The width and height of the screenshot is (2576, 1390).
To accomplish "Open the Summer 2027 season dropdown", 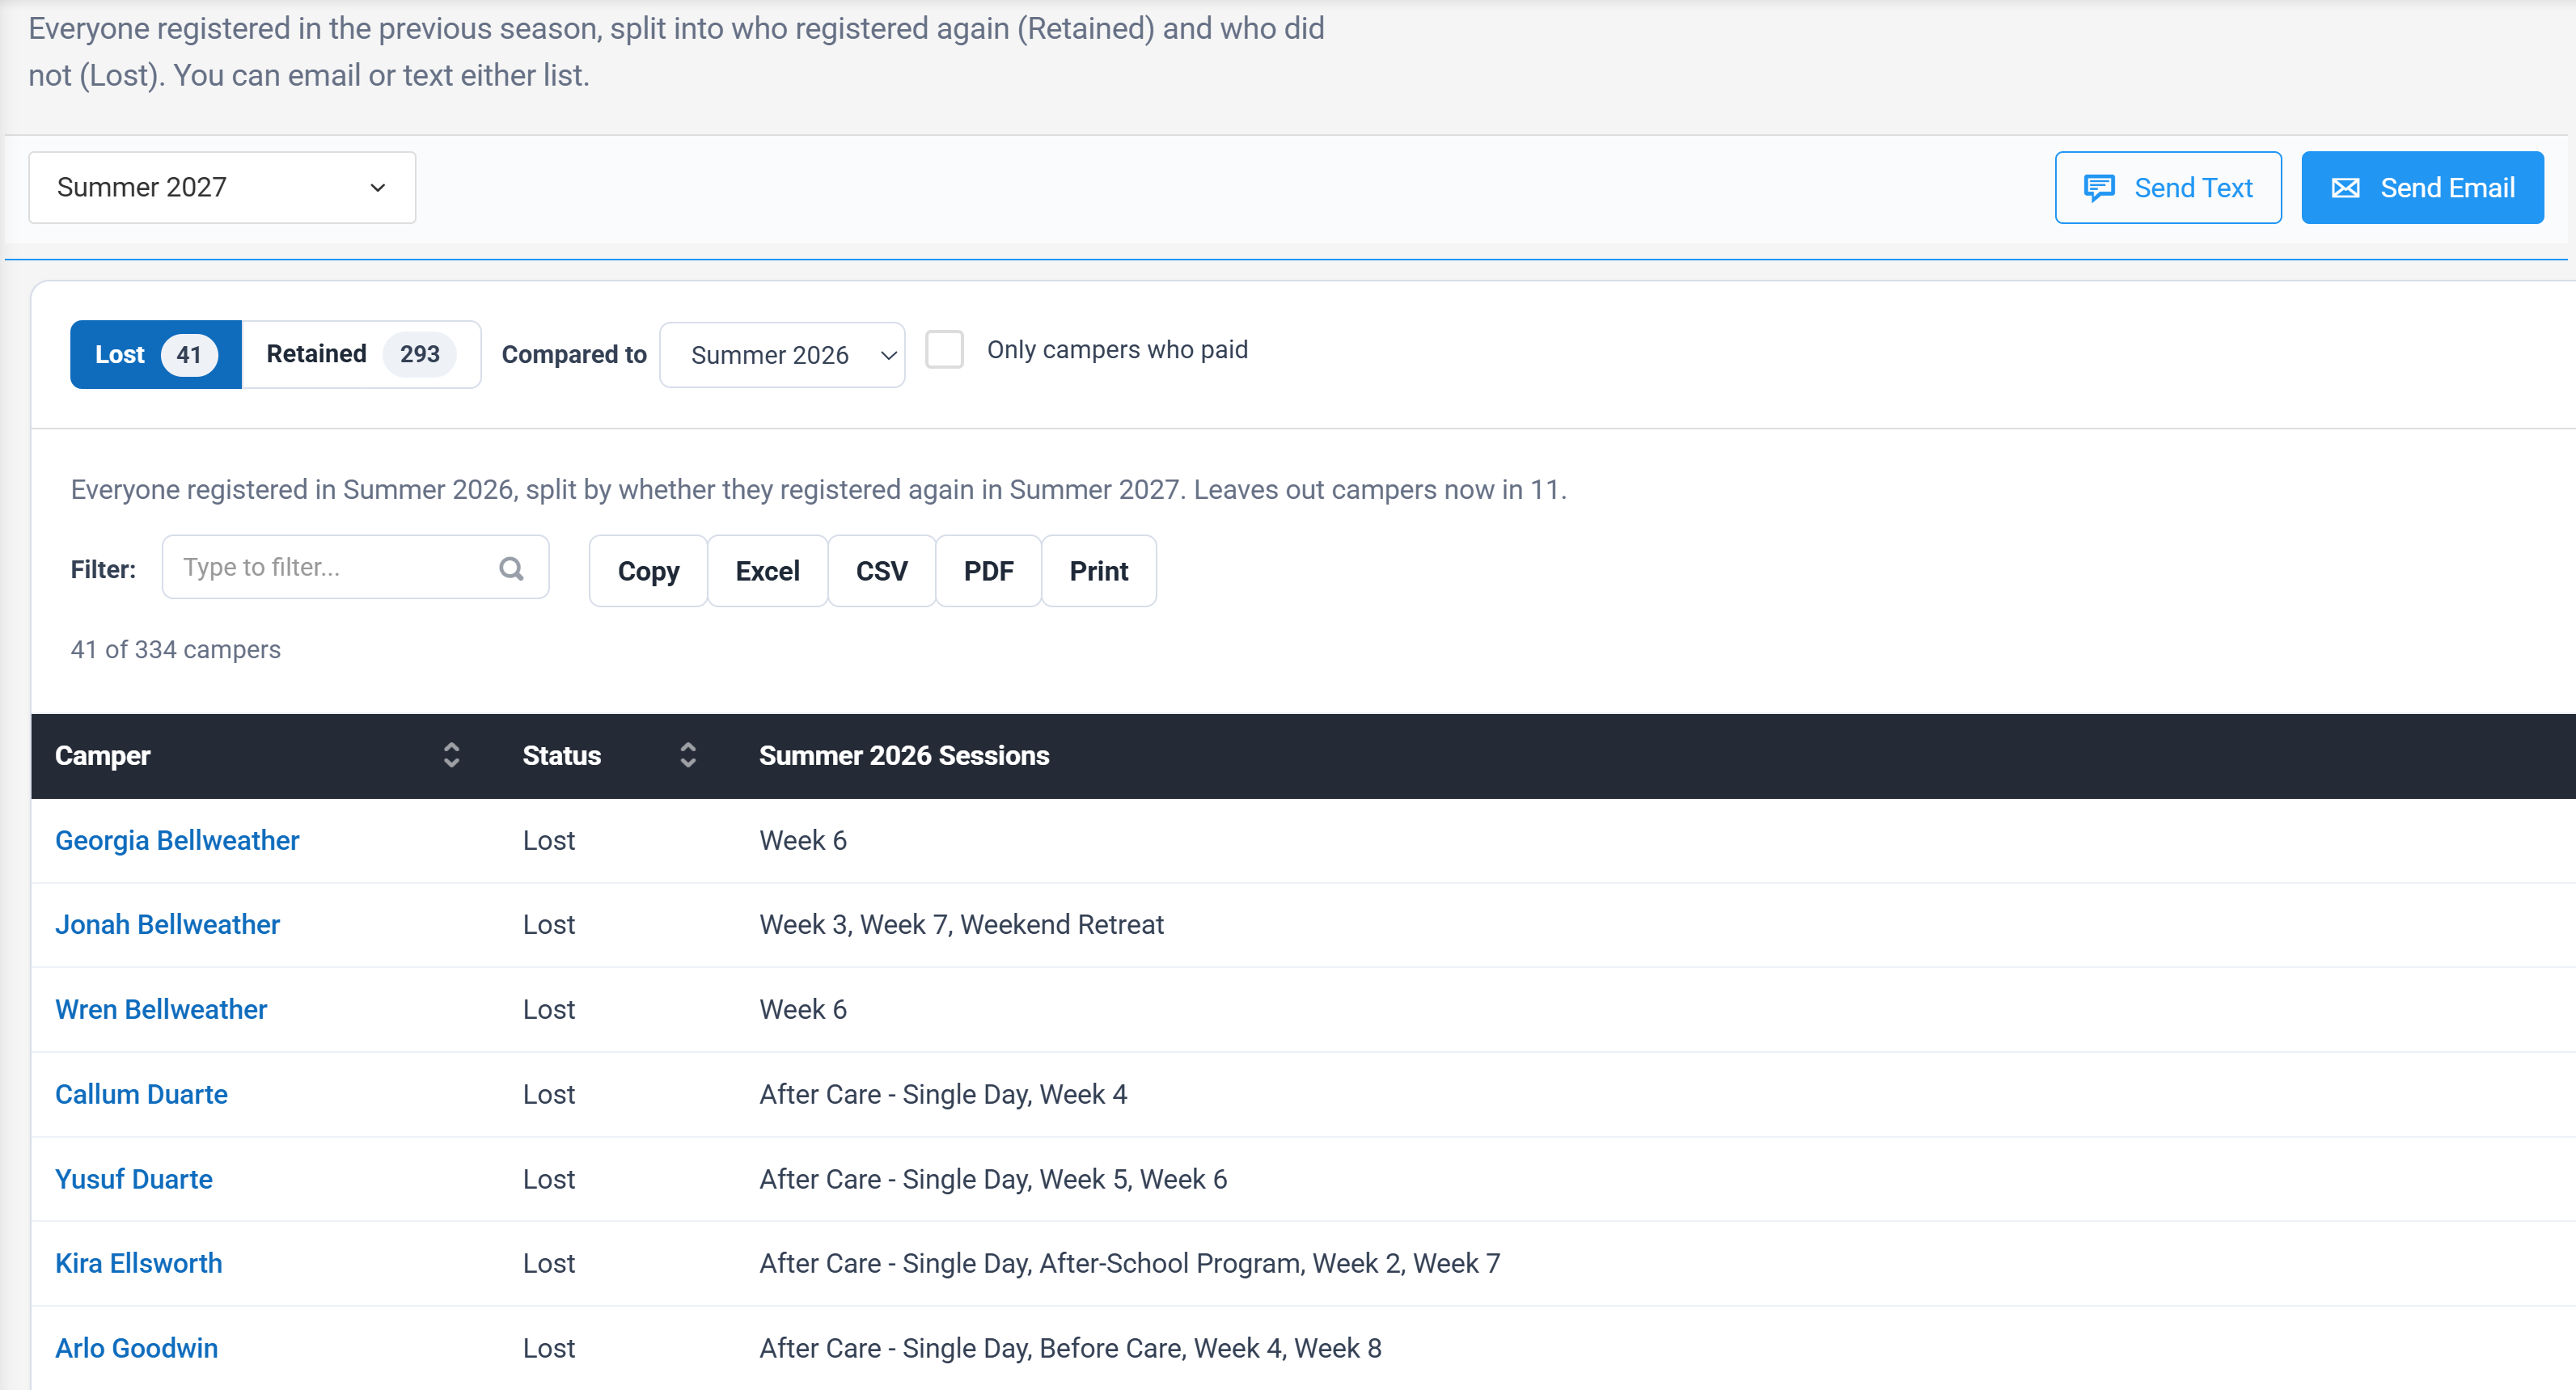I will tap(222, 187).
